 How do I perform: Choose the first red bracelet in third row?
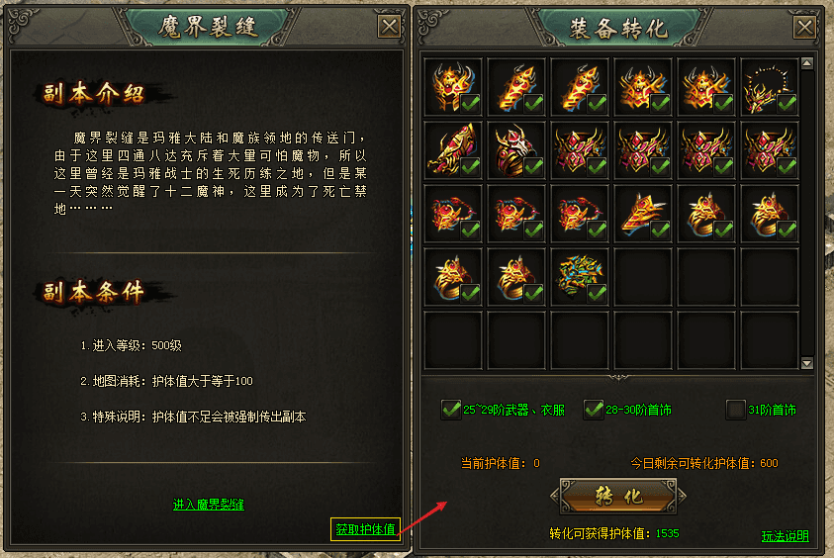[453, 214]
